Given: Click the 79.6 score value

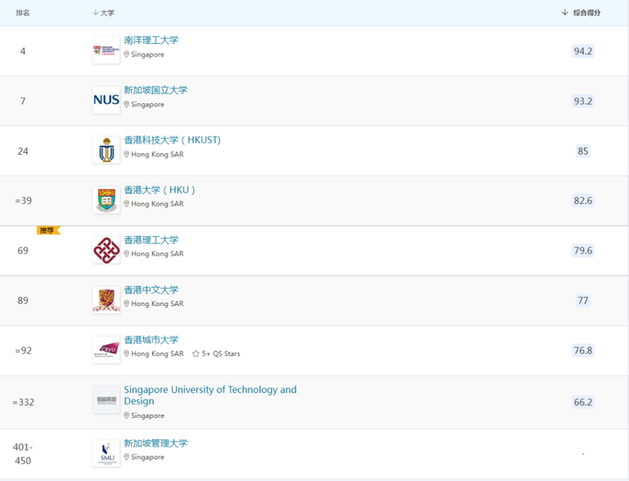Looking at the screenshot, I should [x=583, y=250].
